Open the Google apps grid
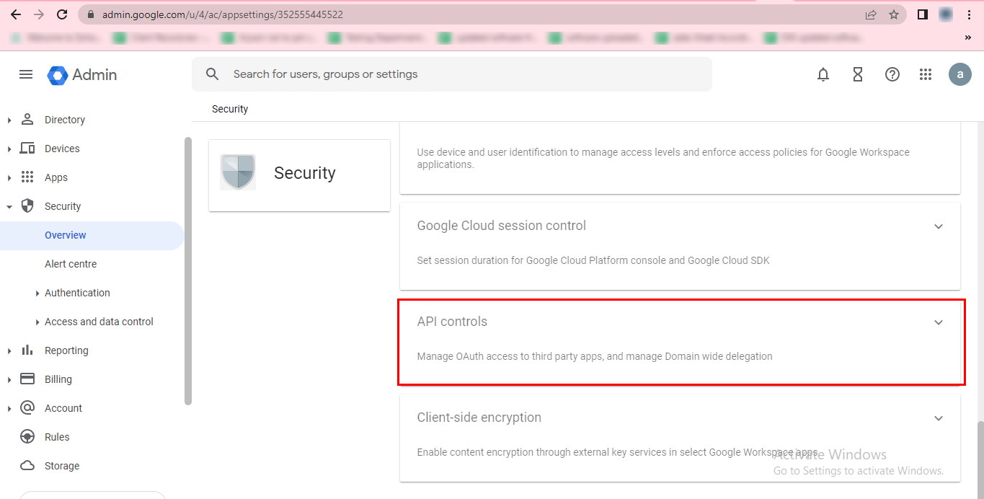 pos(926,74)
